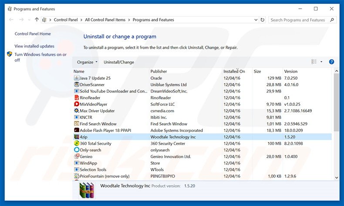Click the Selection Tools icon
This screenshot has height=206, width=344.
point(77,169)
